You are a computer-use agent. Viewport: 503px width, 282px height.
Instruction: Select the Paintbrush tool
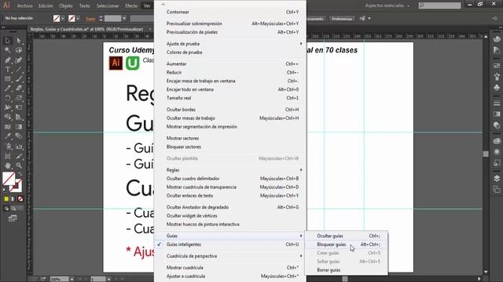[19, 79]
